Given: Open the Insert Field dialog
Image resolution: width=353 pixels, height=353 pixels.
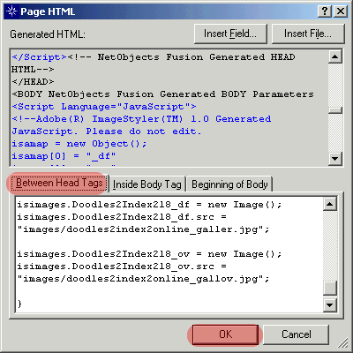Looking at the screenshot, I should click(230, 34).
